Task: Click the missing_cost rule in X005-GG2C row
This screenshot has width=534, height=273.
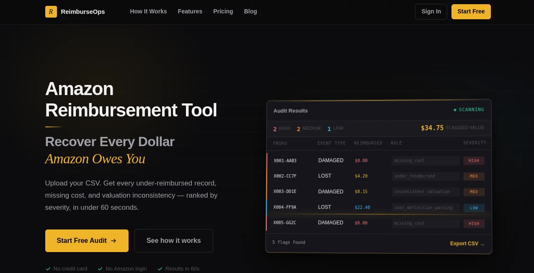Action: tap(426, 223)
